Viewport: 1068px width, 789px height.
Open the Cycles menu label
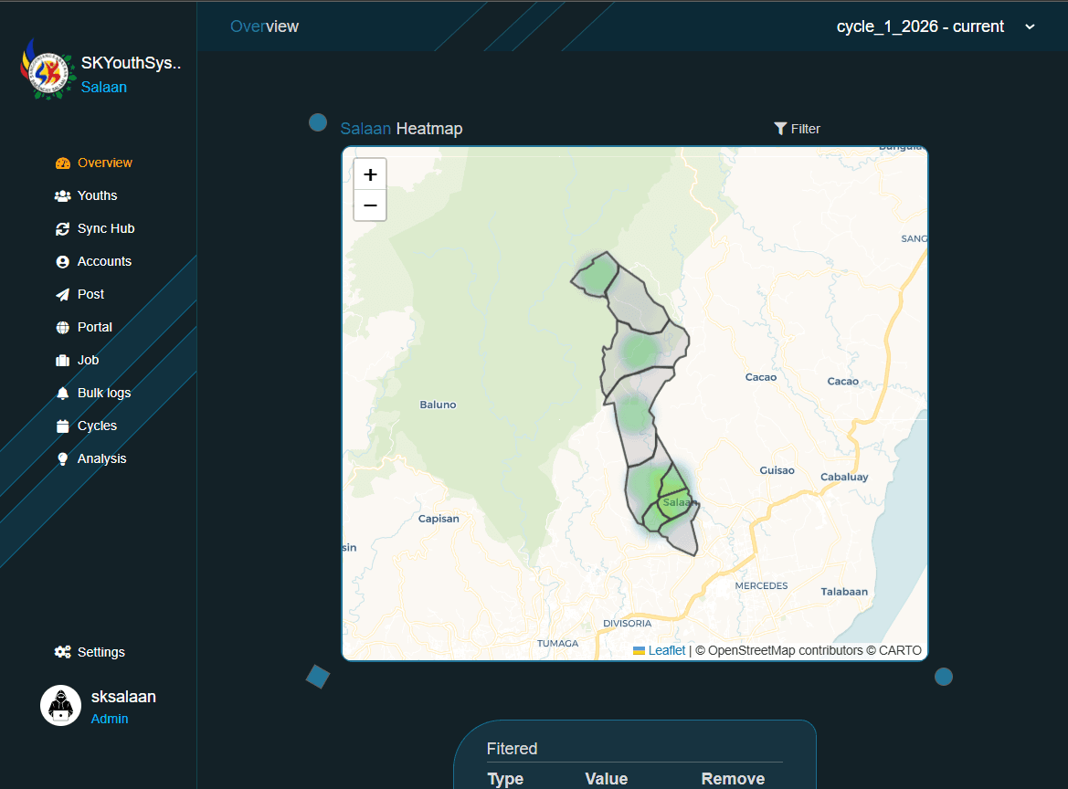(x=98, y=426)
